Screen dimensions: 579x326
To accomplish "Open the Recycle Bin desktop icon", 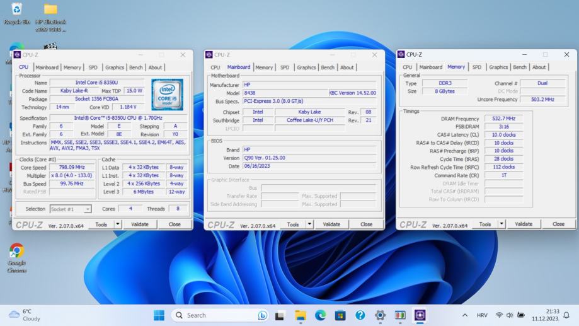I will pyautogui.click(x=16, y=9).
